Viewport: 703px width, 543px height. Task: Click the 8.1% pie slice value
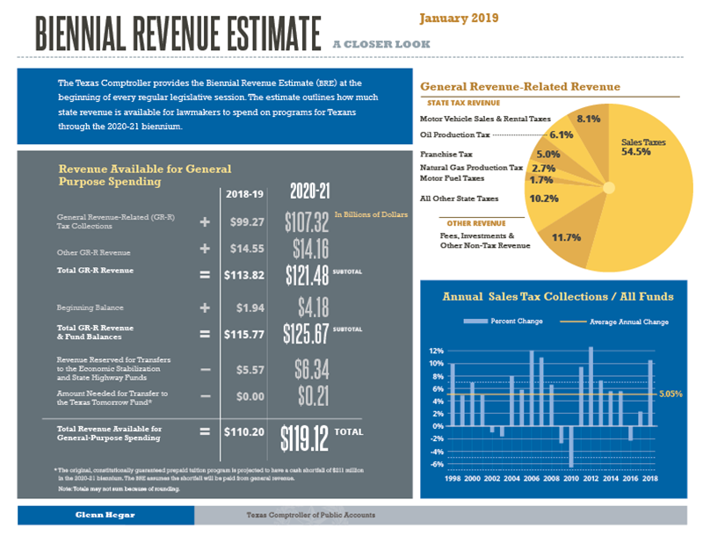pyautogui.click(x=588, y=119)
